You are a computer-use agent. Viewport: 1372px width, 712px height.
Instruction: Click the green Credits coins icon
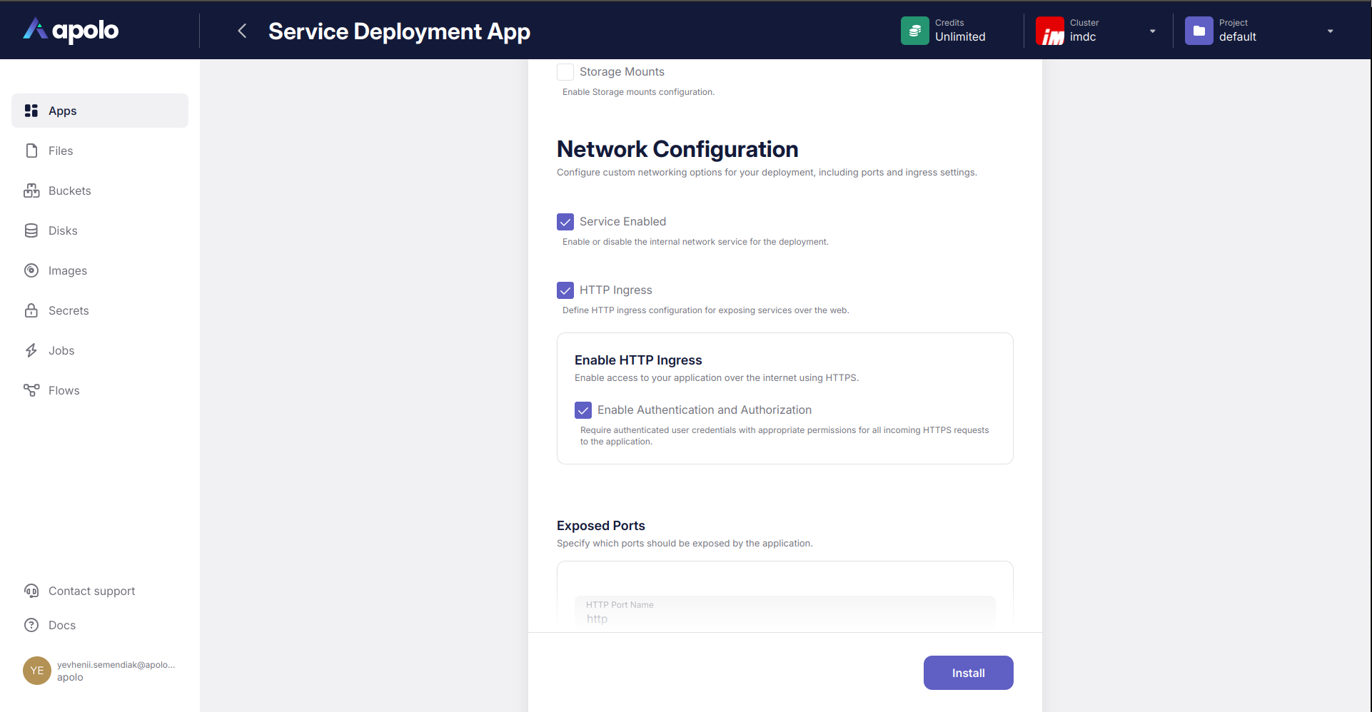(914, 31)
